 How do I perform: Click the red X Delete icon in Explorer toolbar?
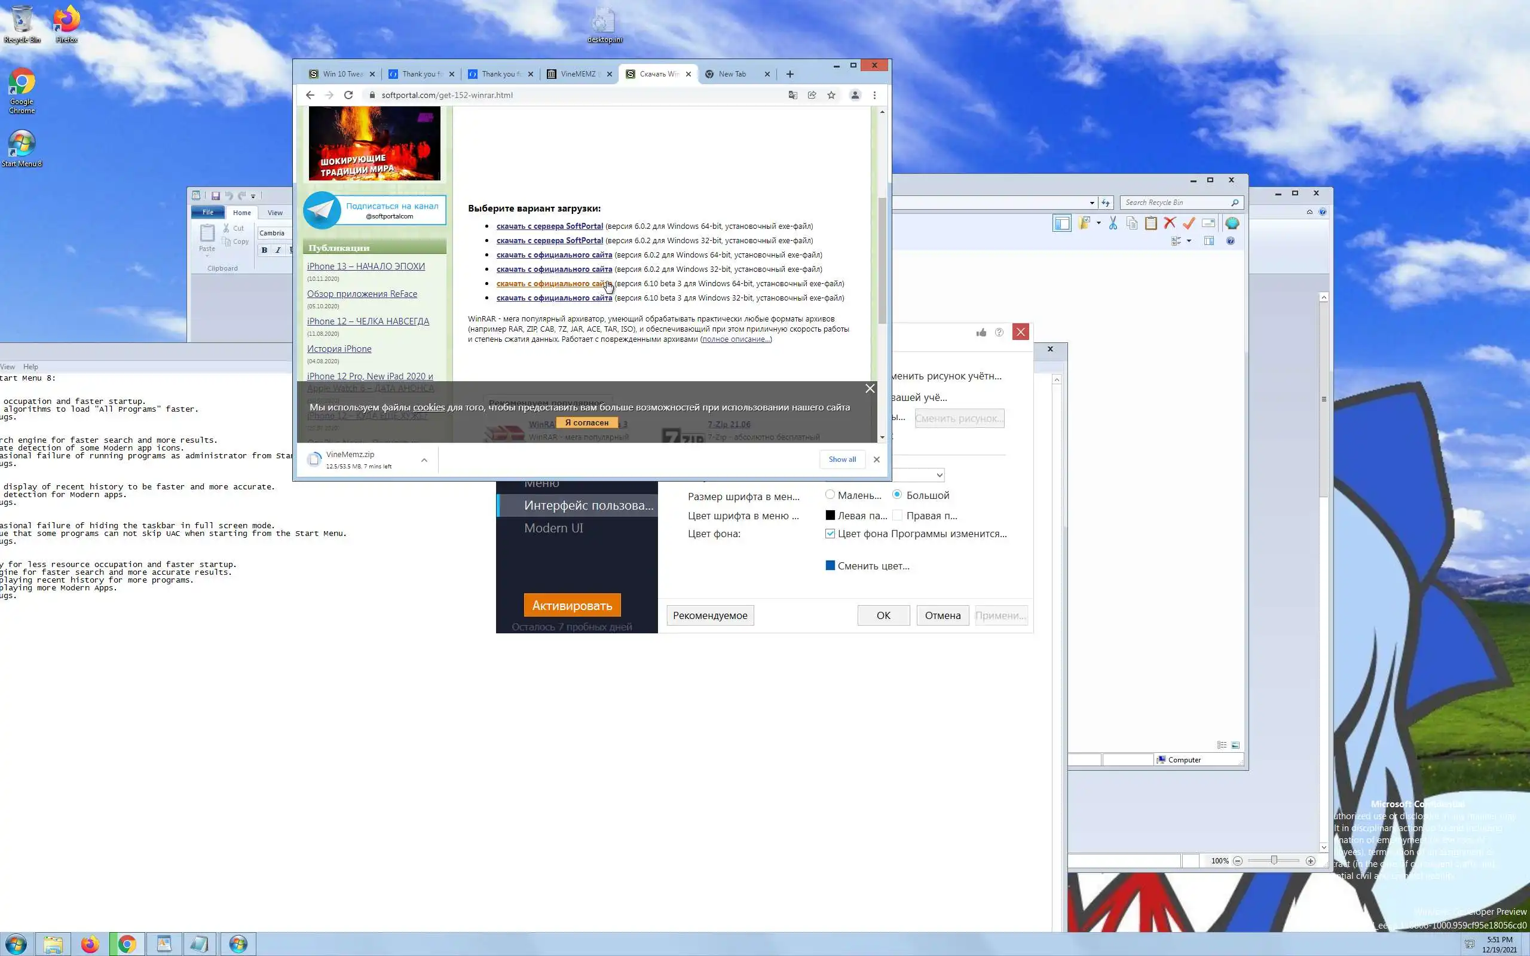click(x=1169, y=223)
